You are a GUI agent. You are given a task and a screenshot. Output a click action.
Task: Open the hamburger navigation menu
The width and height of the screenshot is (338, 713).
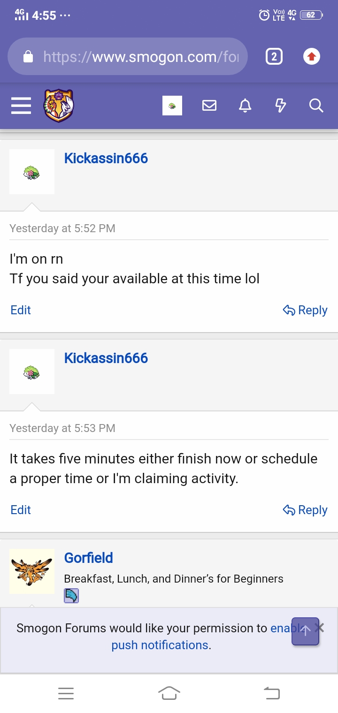click(21, 106)
